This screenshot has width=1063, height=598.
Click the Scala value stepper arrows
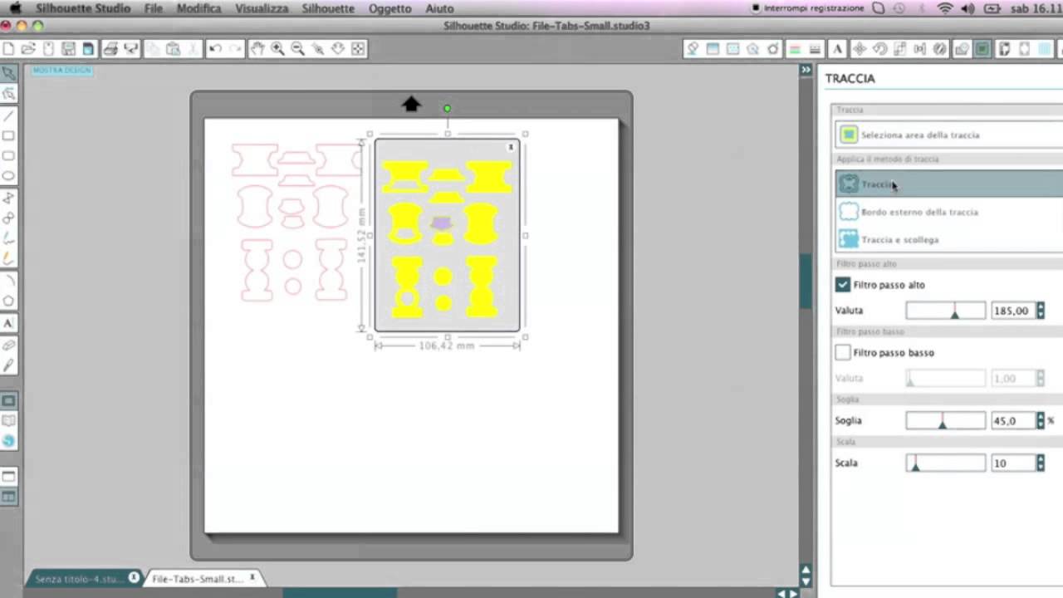point(1040,463)
